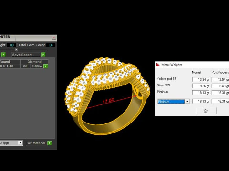Click the Set Material button
The image size is (229, 171).
36,143
